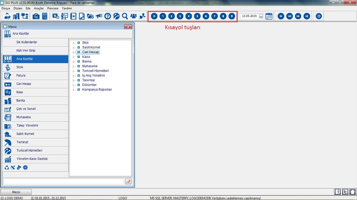Click the buildings (company) toolbar icon

tap(16, 16)
